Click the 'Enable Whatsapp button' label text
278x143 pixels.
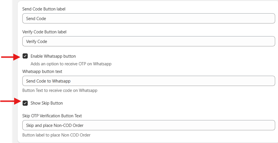(53, 56)
